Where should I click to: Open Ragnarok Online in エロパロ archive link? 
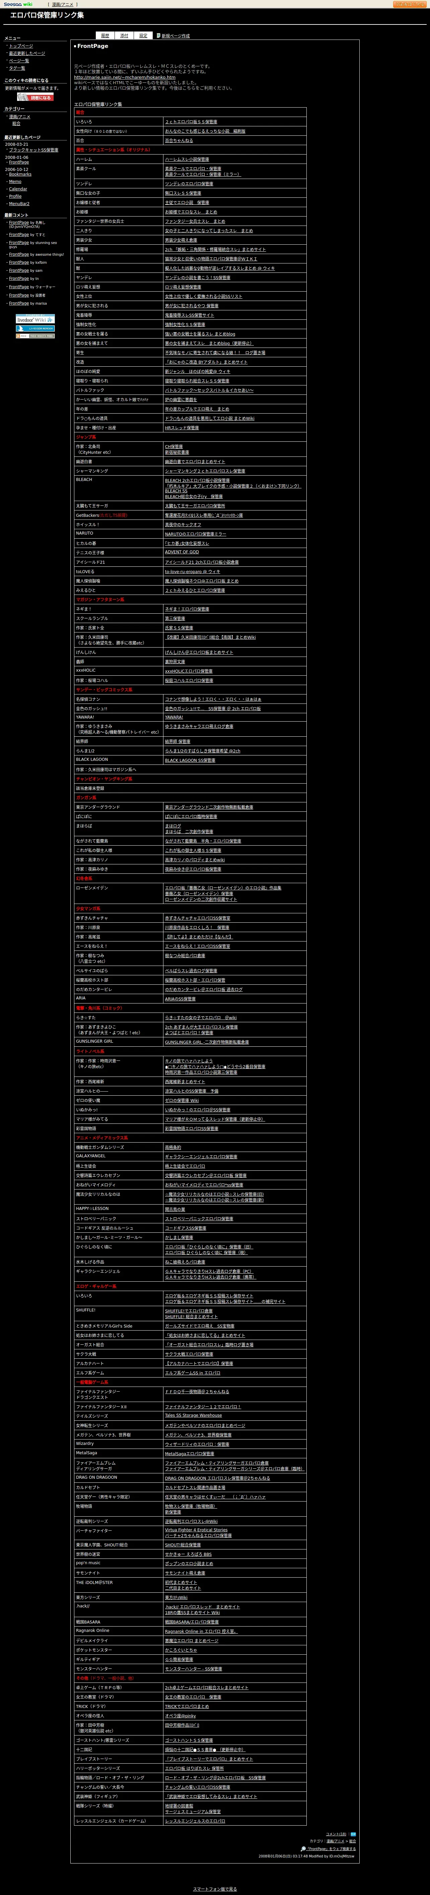click(201, 1631)
